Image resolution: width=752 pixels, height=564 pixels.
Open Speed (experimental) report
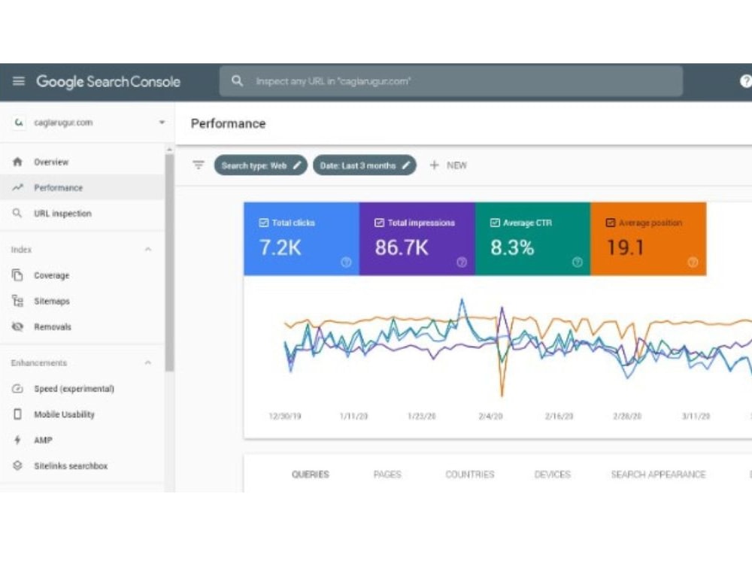[74, 389]
